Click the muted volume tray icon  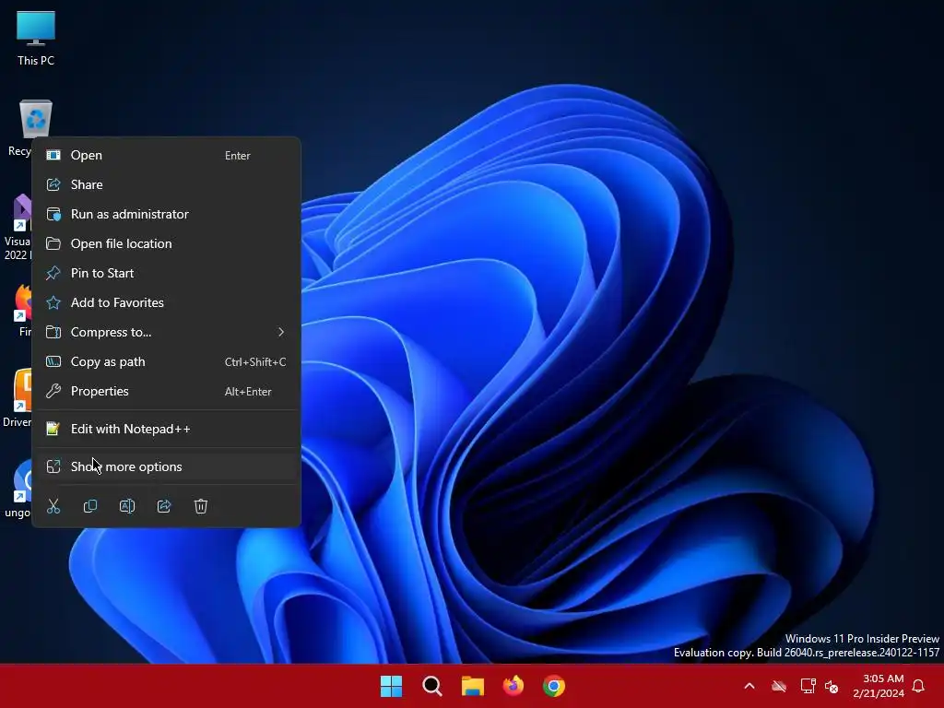pos(832,686)
